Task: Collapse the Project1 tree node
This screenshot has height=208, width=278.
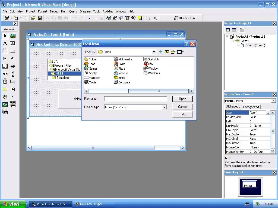Action: coord(227,37)
